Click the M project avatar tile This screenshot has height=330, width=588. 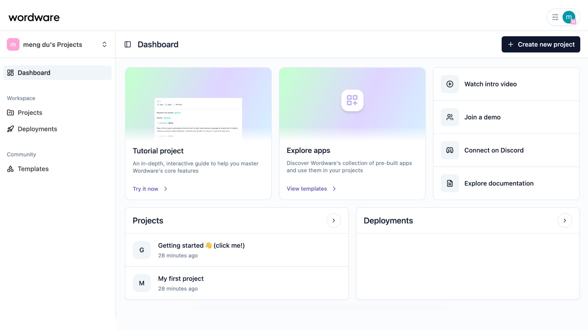tap(142, 283)
